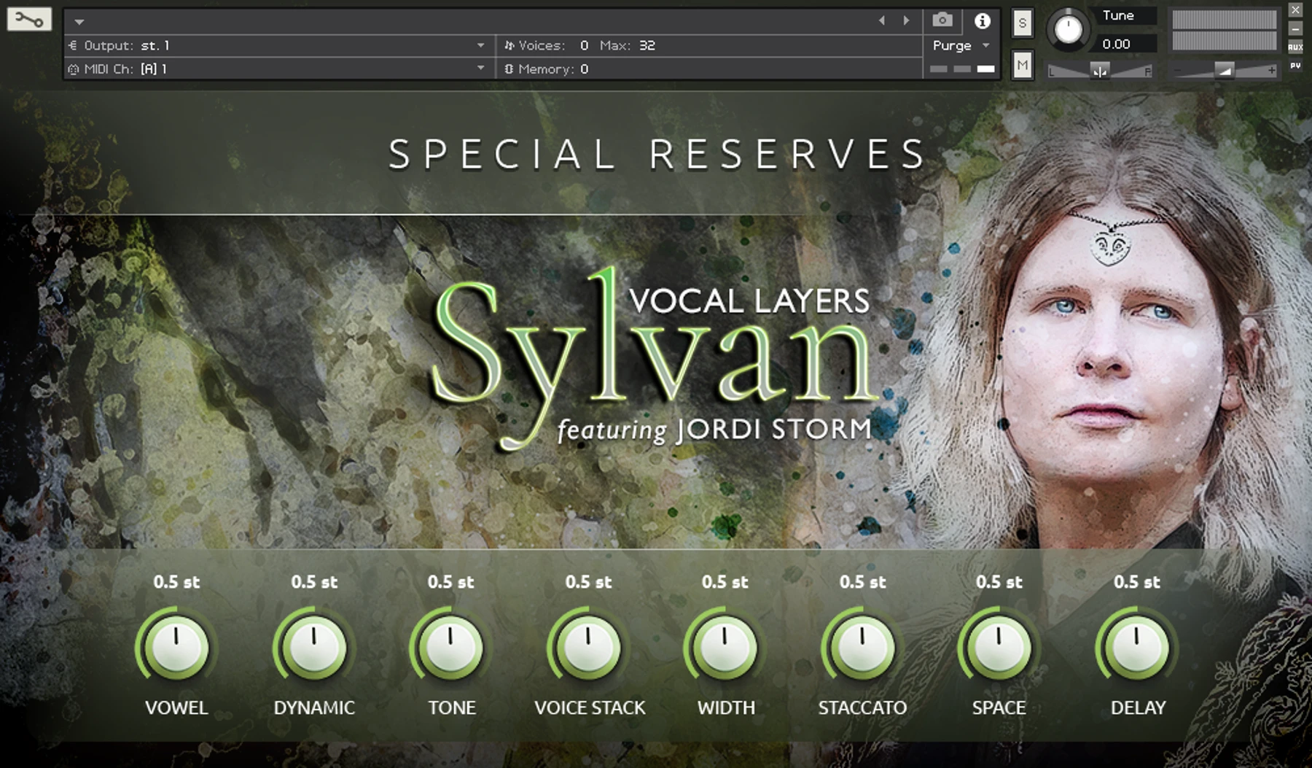
Task: Click the Tune knob
Action: [1068, 30]
